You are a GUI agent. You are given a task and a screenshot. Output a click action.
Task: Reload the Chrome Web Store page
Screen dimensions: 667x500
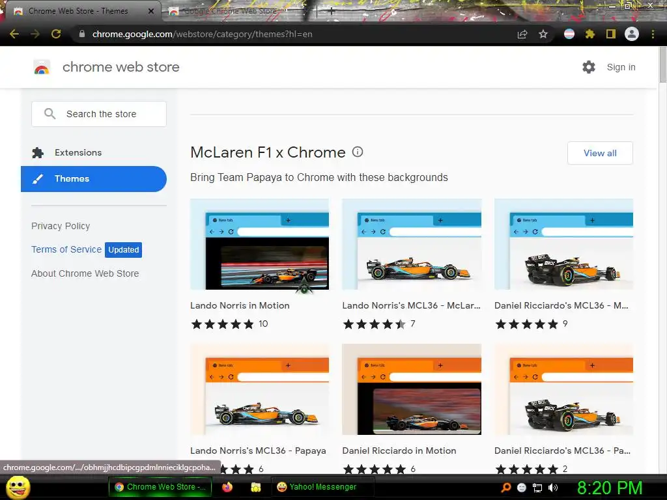coord(56,34)
